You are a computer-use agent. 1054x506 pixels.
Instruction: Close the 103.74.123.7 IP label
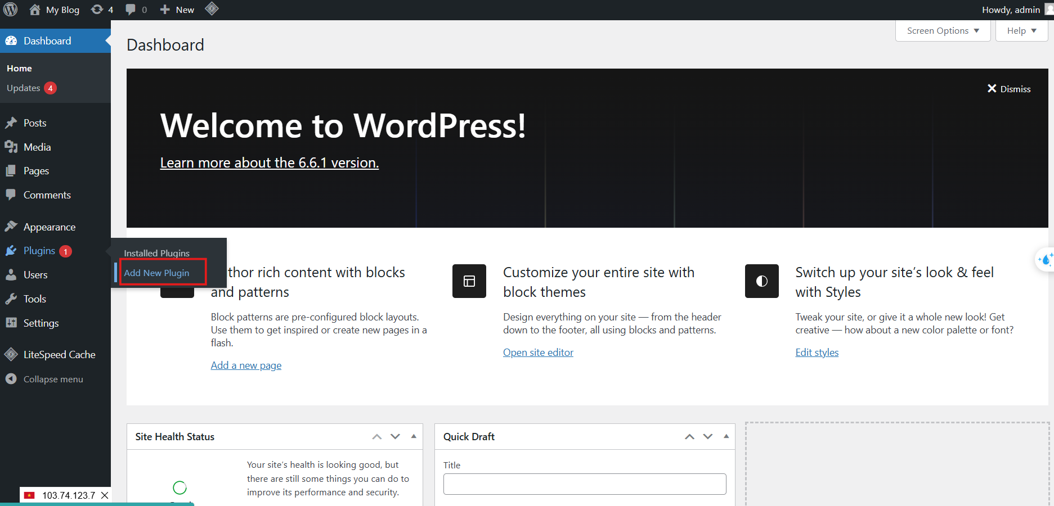[105, 495]
